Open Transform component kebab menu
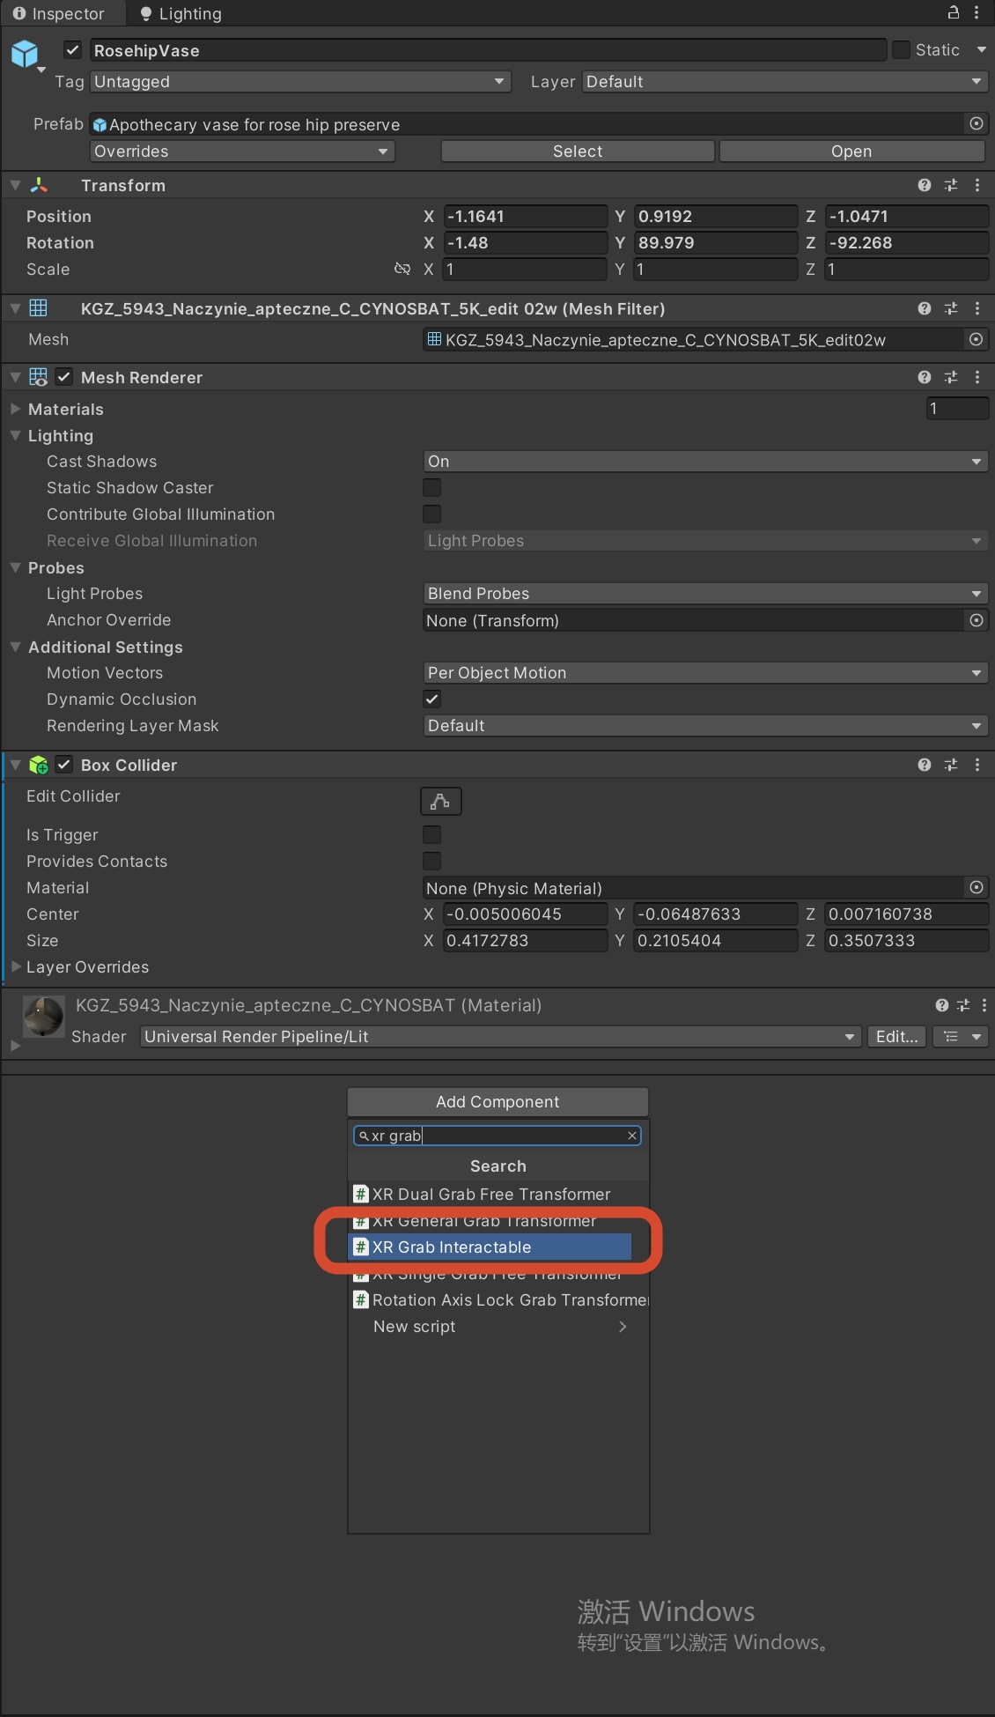 coord(977,185)
